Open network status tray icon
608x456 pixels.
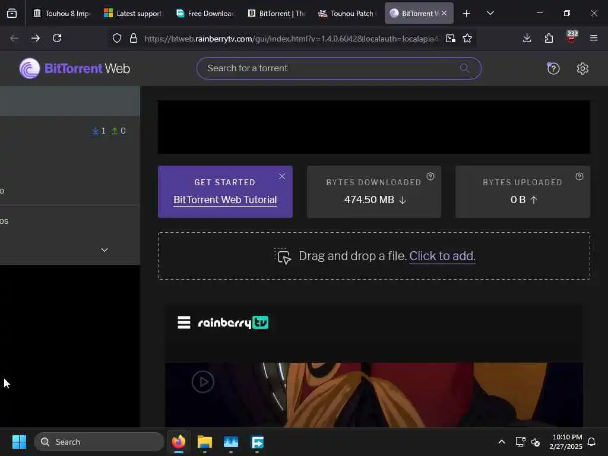coord(520,442)
